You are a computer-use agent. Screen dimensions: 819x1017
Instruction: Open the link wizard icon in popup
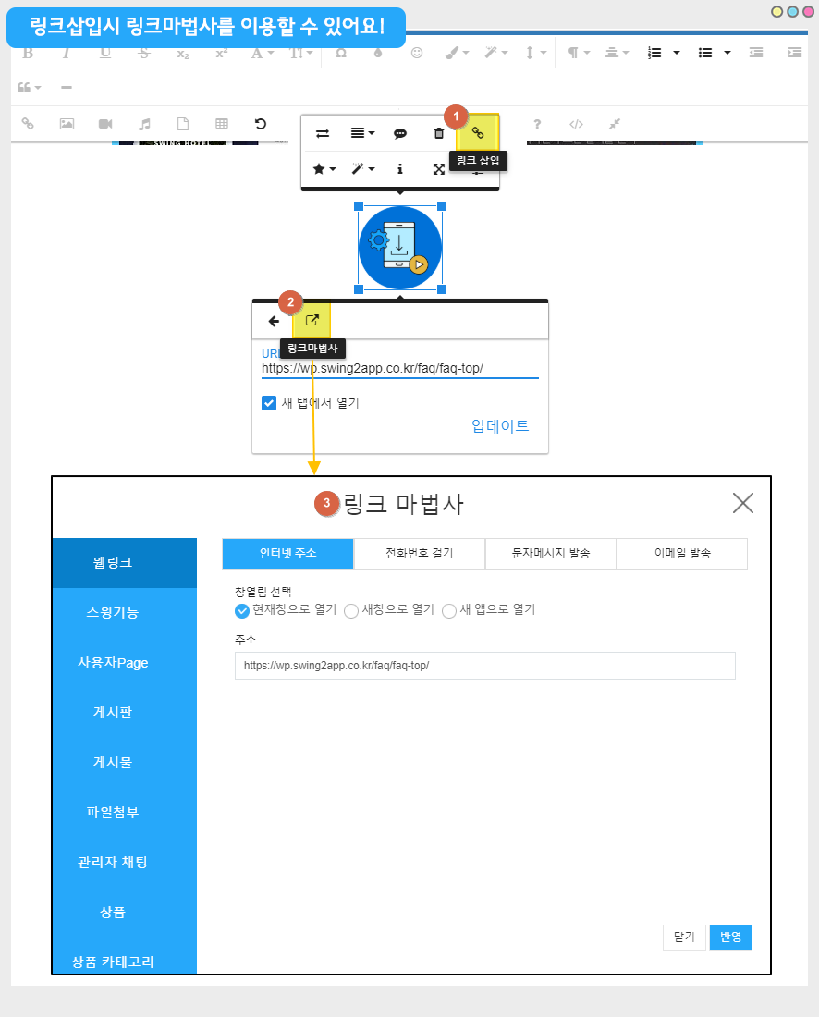coord(312,321)
